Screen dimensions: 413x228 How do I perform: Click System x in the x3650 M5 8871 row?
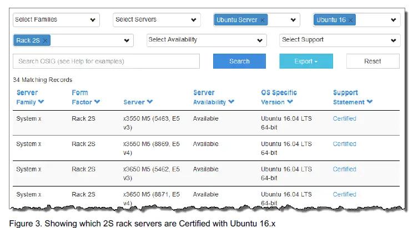[29, 195]
